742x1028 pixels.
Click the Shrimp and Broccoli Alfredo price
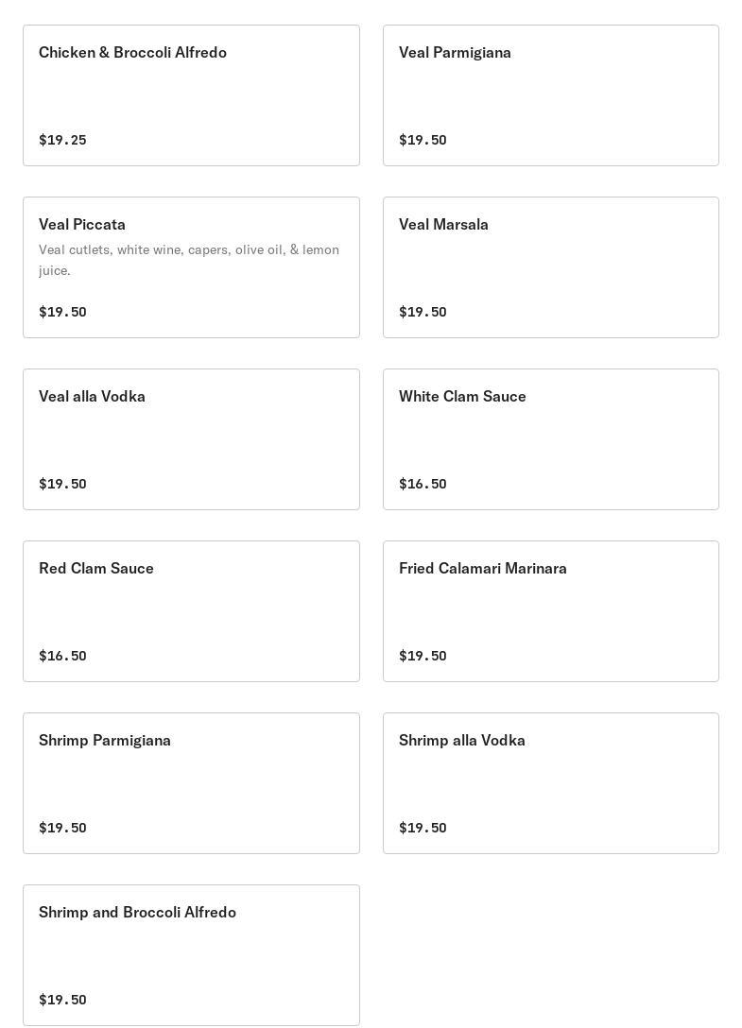(62, 1000)
